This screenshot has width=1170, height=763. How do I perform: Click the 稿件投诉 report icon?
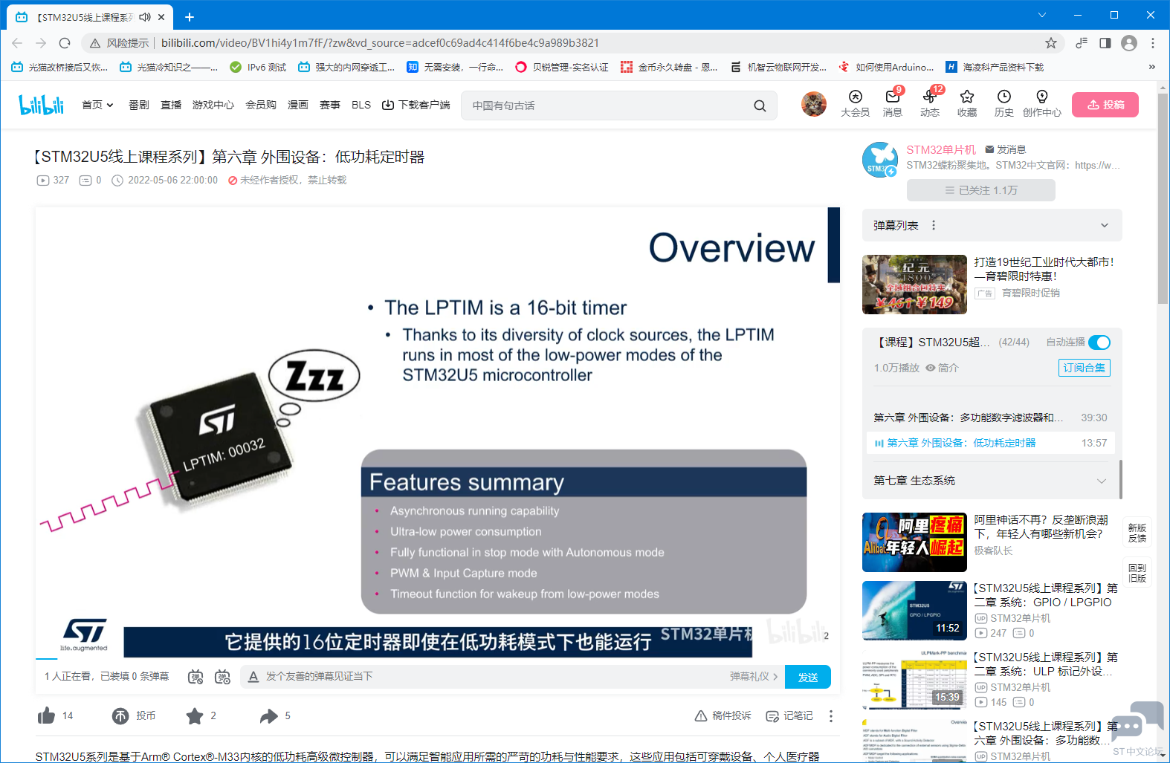click(701, 715)
